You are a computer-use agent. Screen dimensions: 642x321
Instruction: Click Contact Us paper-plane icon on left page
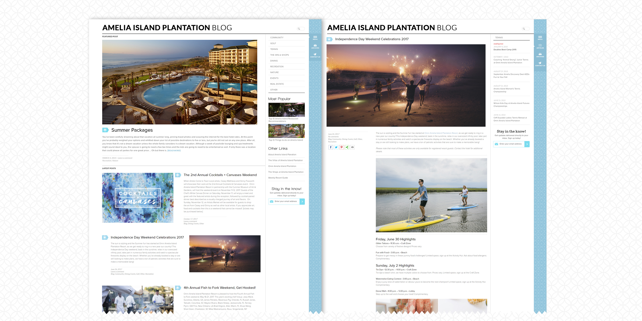tap(315, 55)
